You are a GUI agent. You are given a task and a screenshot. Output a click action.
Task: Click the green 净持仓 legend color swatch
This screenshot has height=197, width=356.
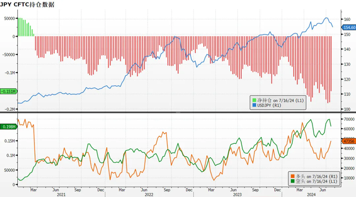click(x=254, y=100)
